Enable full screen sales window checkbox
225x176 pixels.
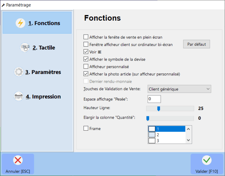(86, 37)
